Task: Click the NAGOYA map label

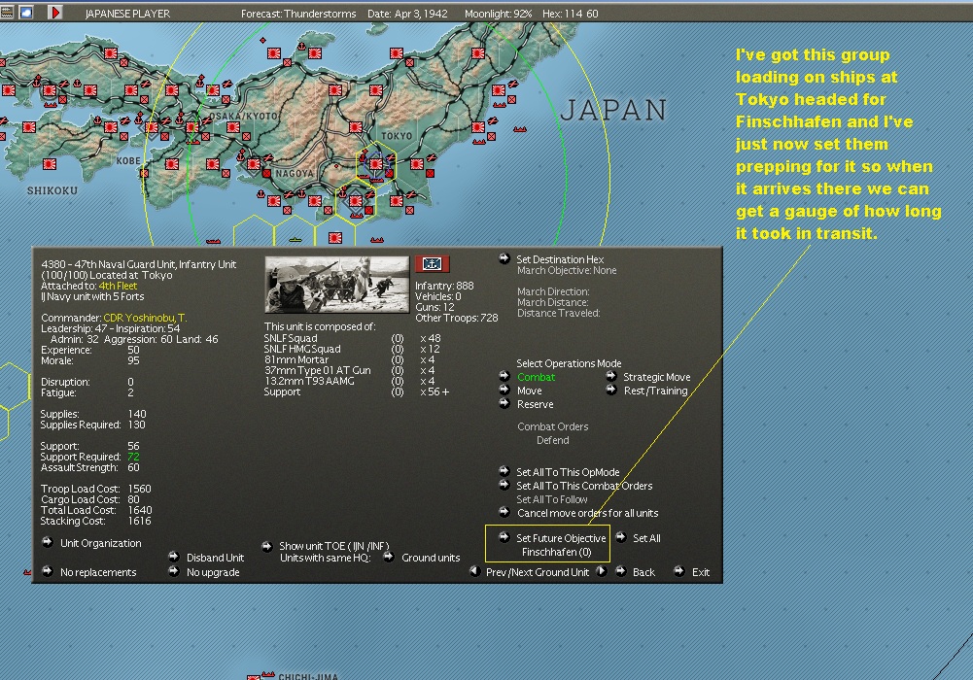Action: tap(295, 174)
